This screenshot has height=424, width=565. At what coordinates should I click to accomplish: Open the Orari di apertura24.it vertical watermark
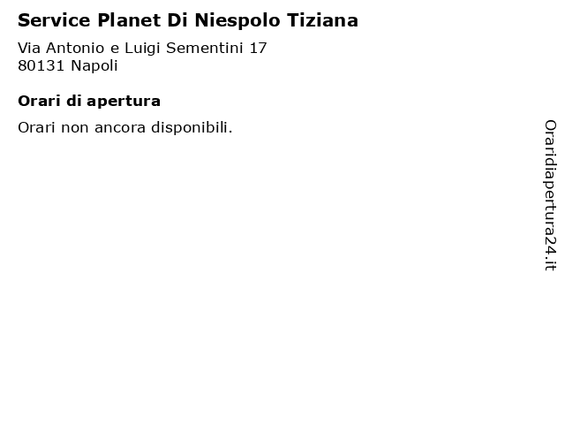(550, 195)
